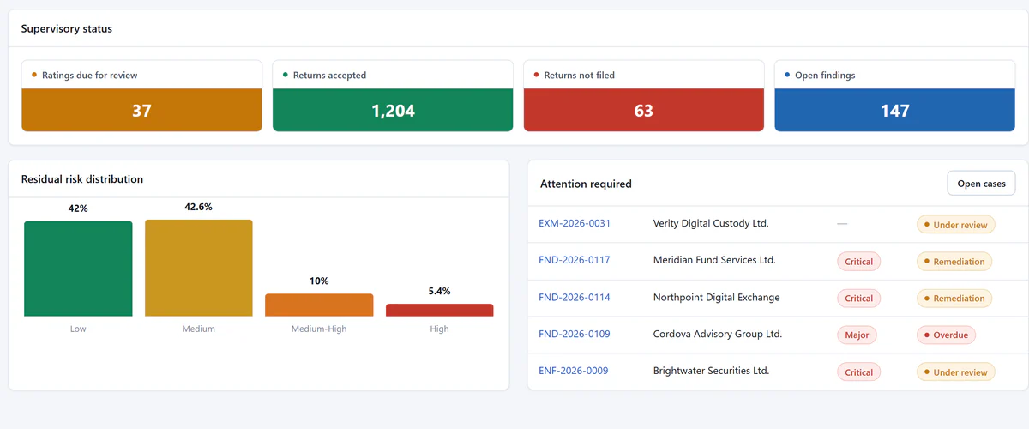The image size is (1029, 429).
Task: Click the Residual risk distribution heading
Action: point(82,179)
